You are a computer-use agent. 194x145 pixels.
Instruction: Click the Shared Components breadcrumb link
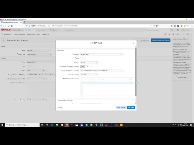click(x=19, y=34)
